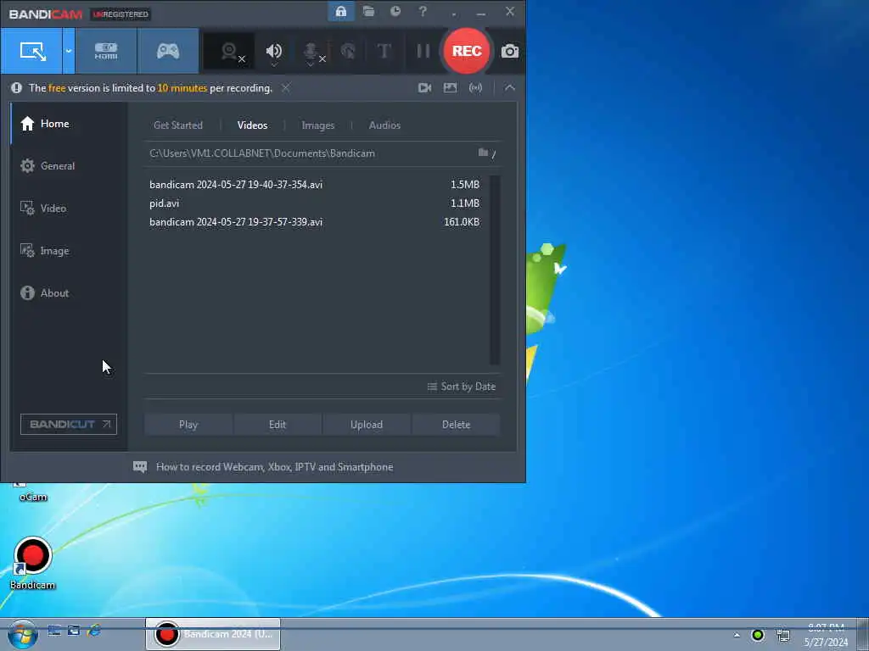Open Image settings in sidebar
Image resolution: width=869 pixels, height=651 pixels.
69,251
